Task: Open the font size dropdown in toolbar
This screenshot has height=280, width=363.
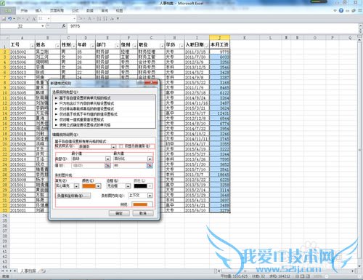Action: click(49, 19)
